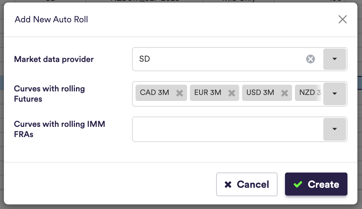Click the Add New Auto Roll title

point(51,19)
